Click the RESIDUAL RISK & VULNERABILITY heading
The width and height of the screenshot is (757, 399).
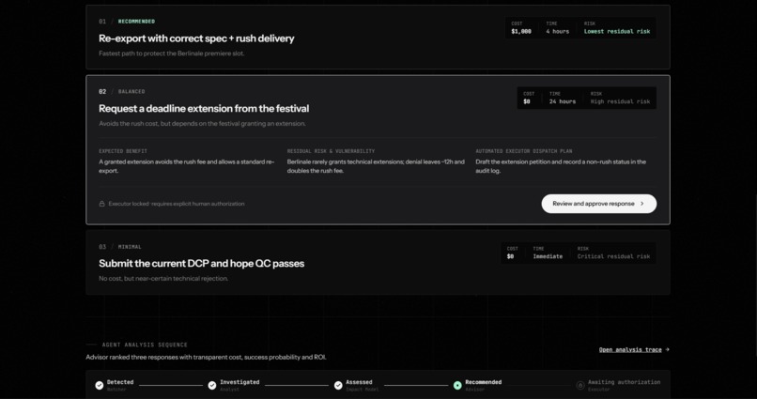(331, 151)
